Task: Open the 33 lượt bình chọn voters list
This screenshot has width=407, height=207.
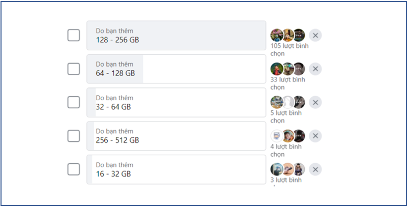Action: coord(287,83)
